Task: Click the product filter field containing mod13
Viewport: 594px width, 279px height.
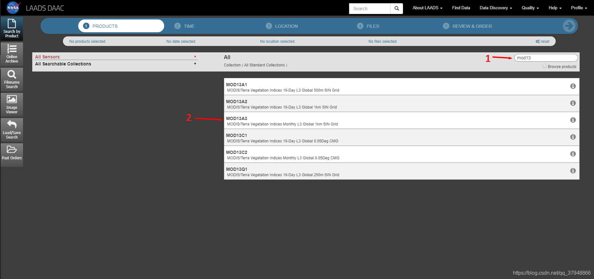Action: tap(546, 58)
